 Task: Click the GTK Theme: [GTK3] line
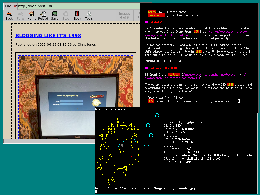[177, 149]
